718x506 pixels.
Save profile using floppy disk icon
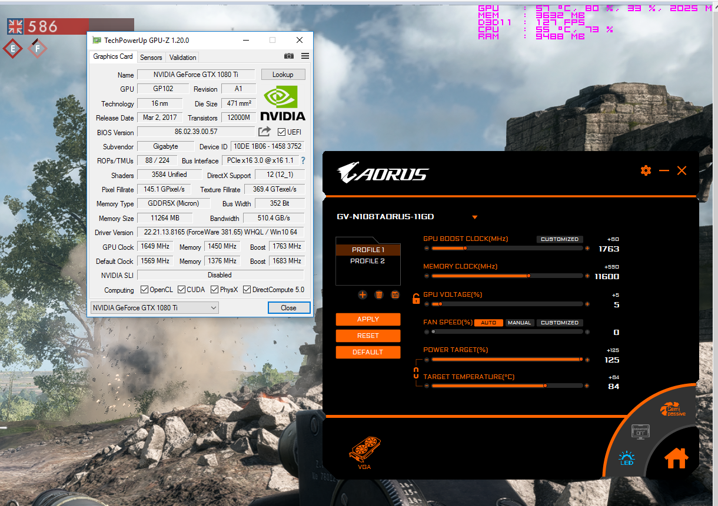[395, 295]
